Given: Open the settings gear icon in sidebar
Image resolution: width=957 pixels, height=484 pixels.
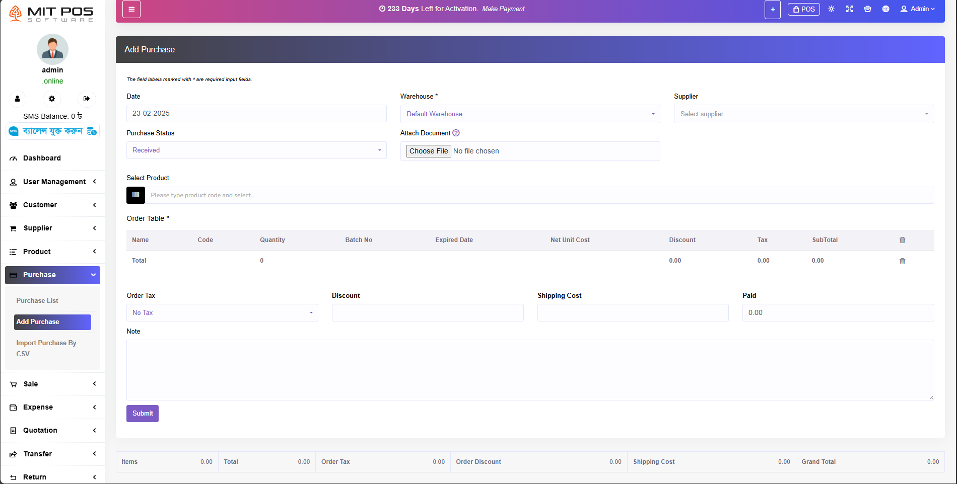Looking at the screenshot, I should point(52,99).
